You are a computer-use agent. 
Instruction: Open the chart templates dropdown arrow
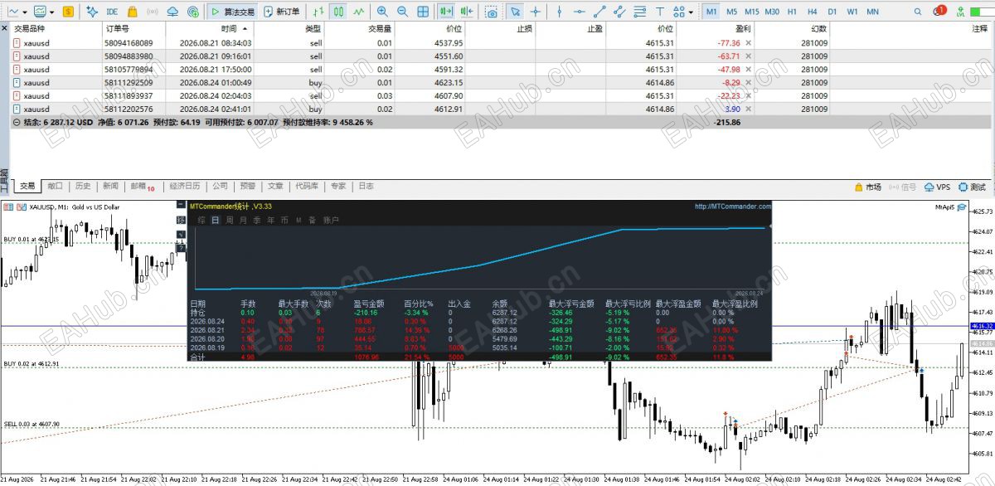pos(51,12)
